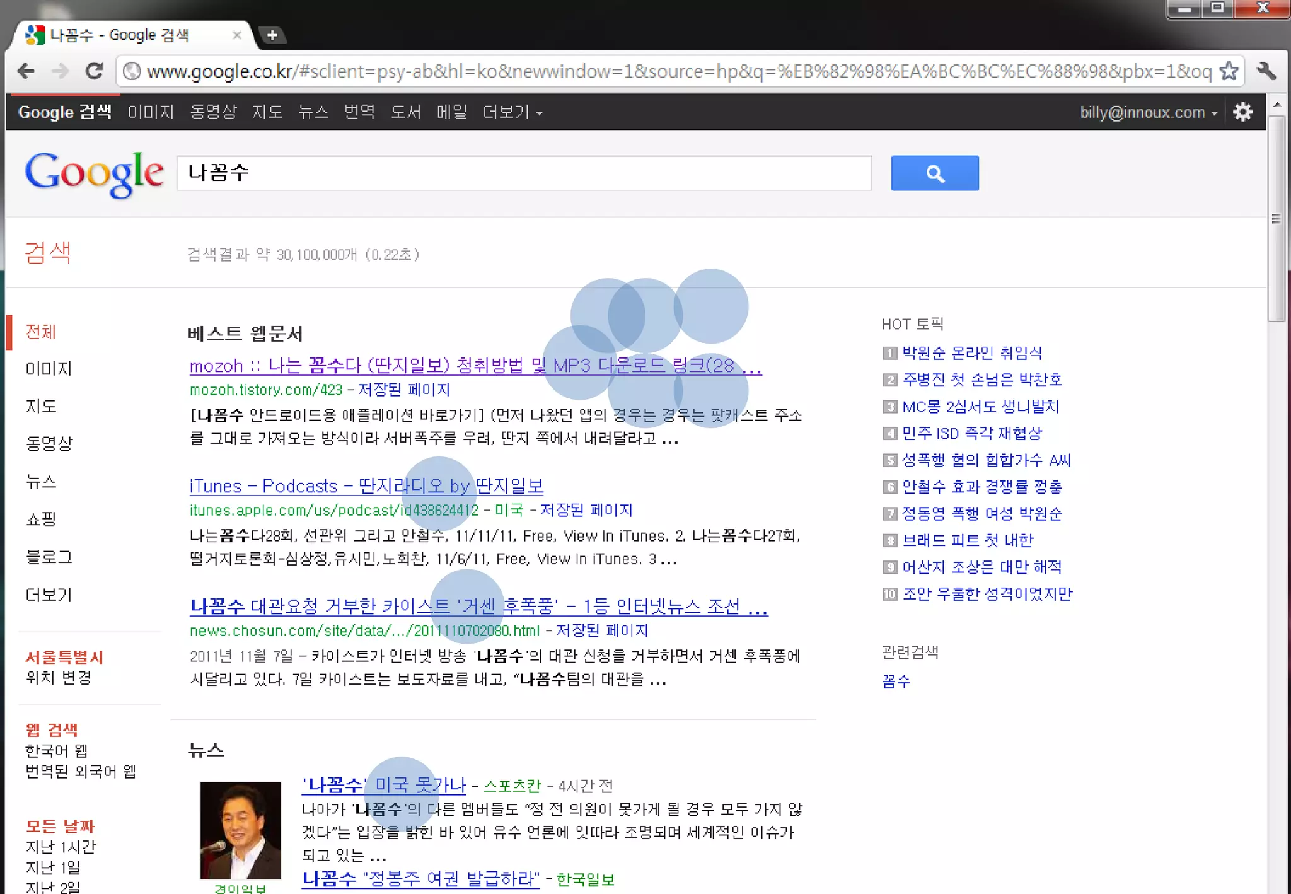Open the settings gear icon
1291x894 pixels.
tap(1242, 112)
